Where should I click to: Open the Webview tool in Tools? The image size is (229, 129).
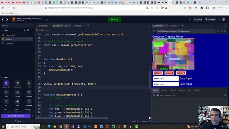pyautogui.click(x=29, y=102)
